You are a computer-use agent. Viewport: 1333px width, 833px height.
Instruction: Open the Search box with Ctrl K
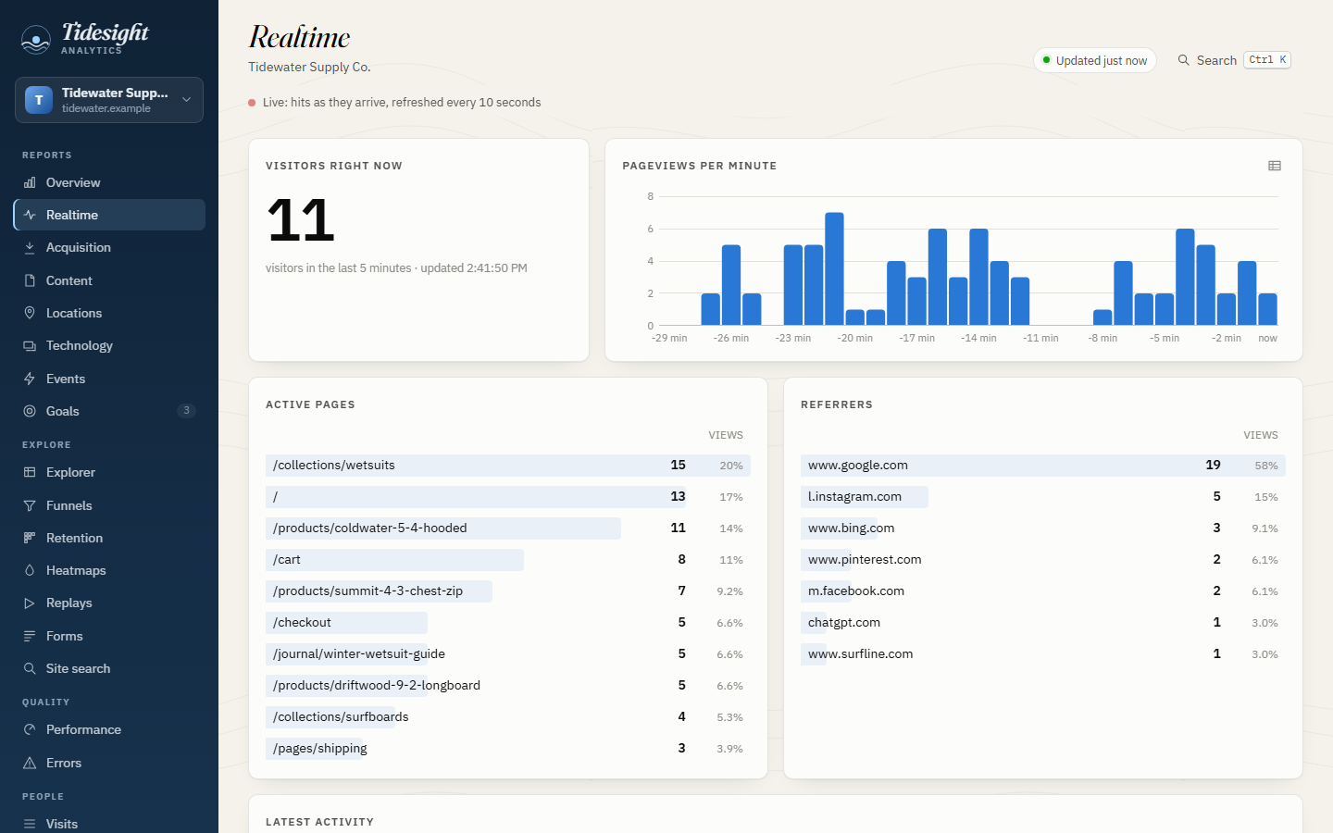[x=1234, y=60]
